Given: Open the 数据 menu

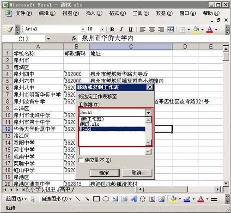Looking at the screenshot, I should point(164,13).
